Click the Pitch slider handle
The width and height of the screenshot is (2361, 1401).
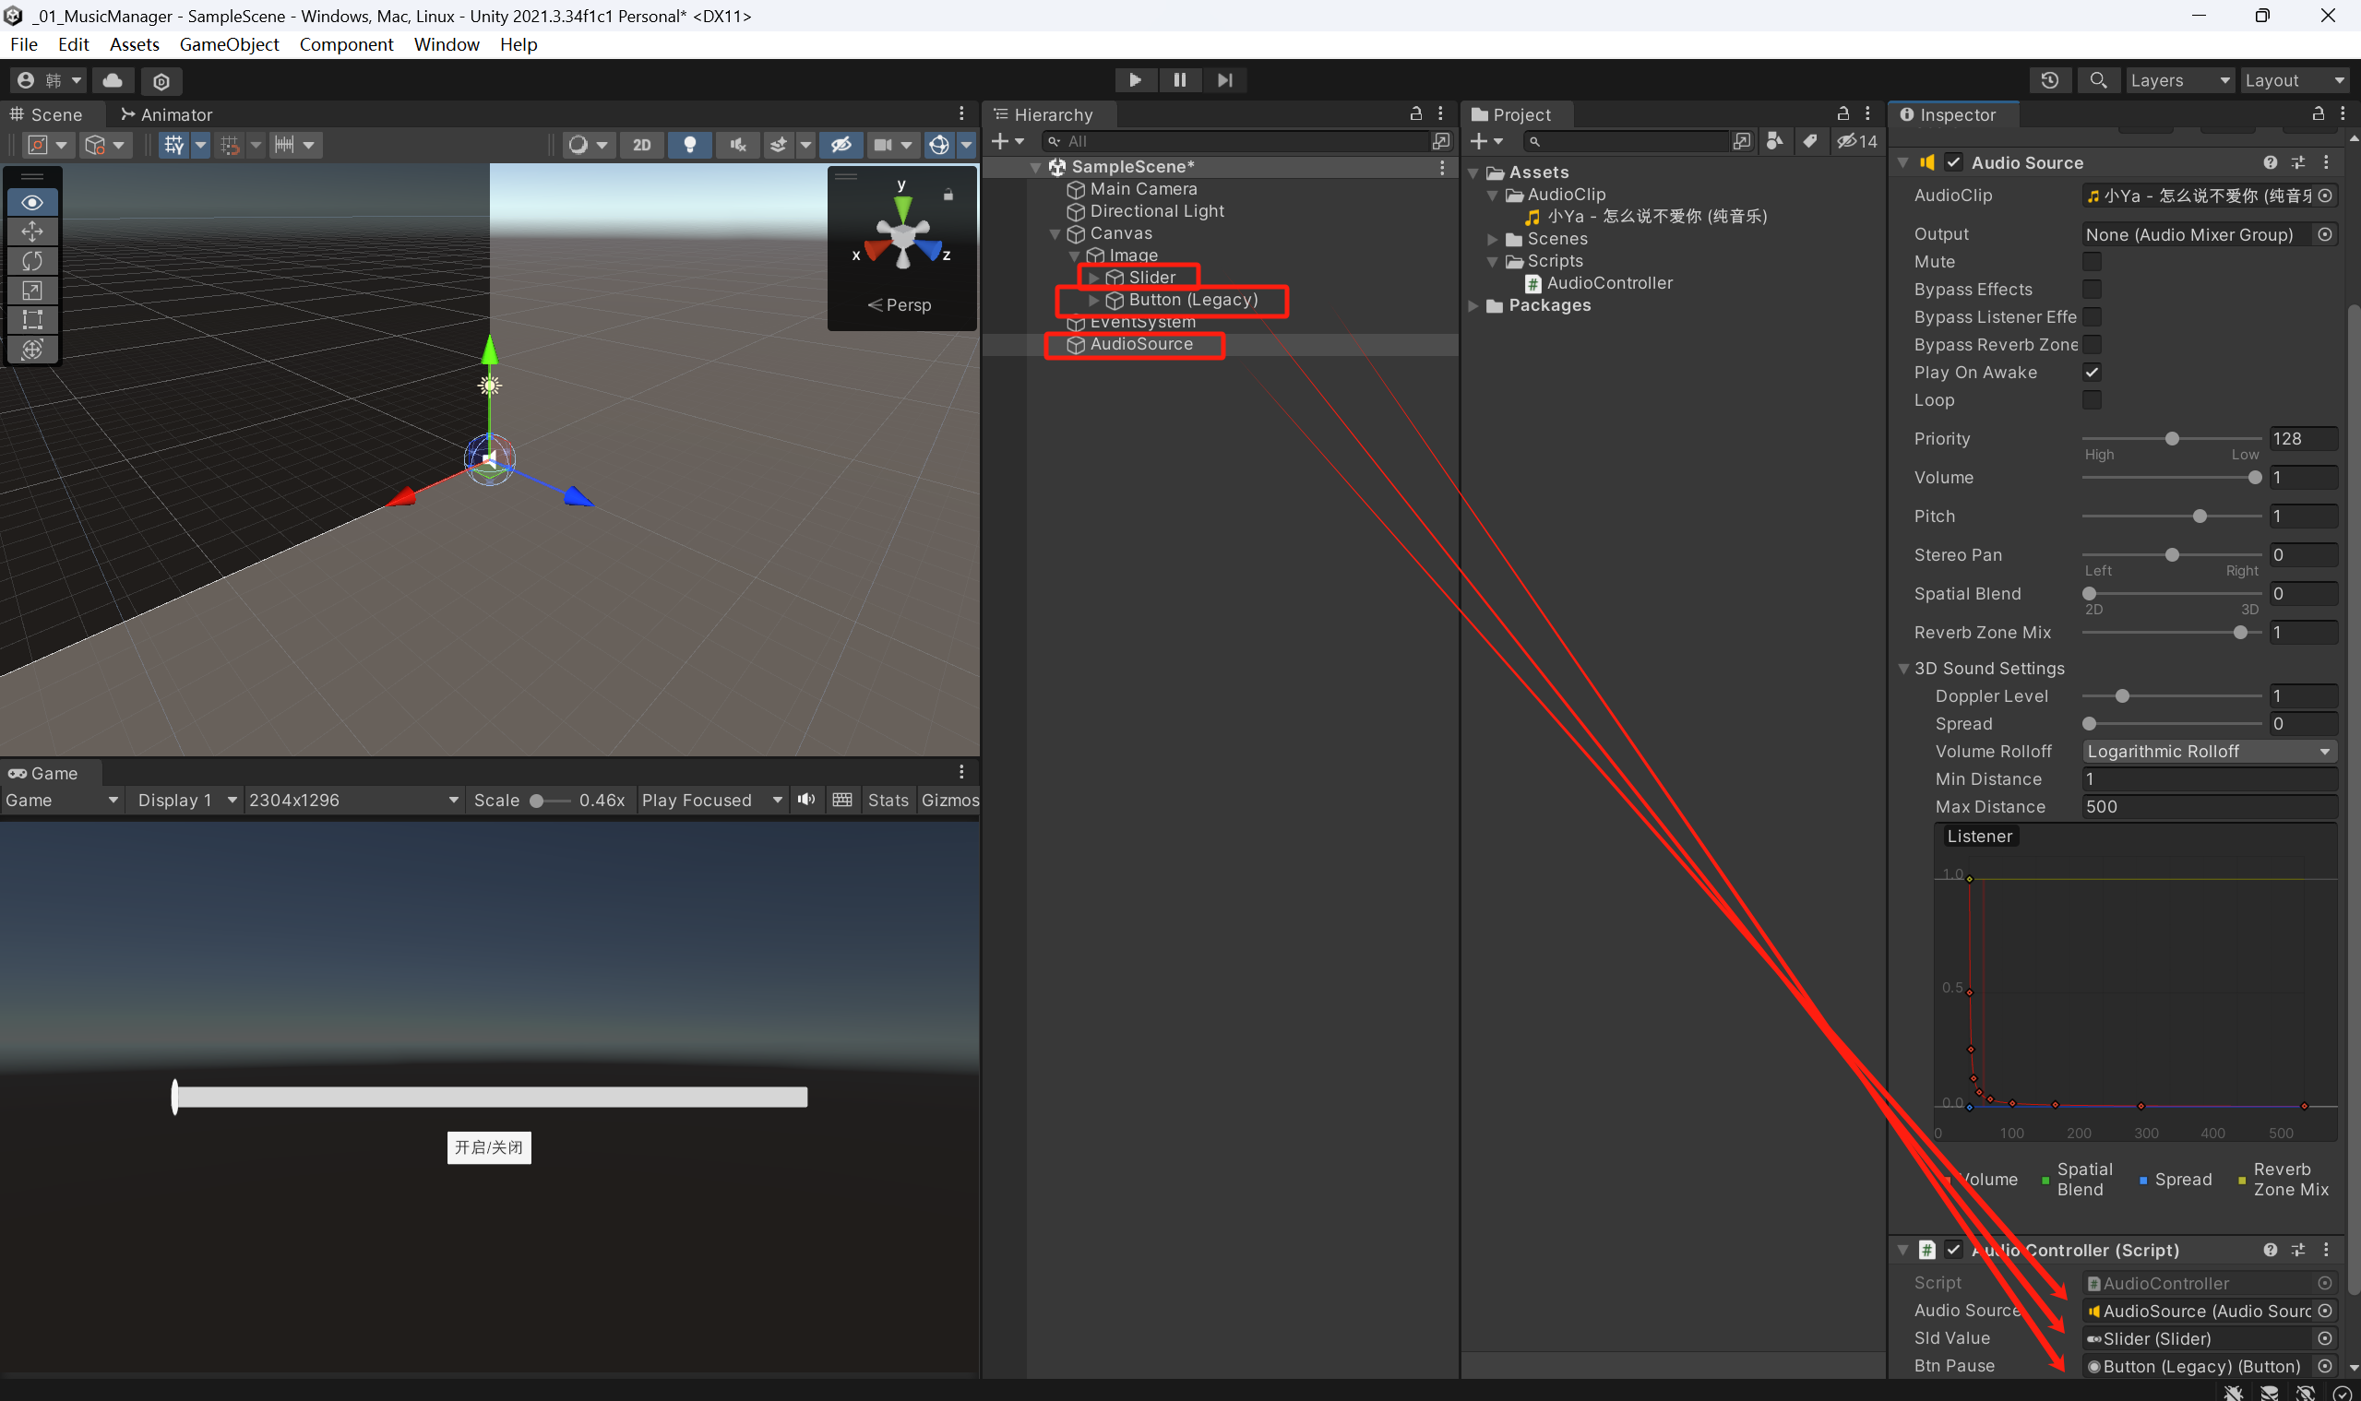tap(2200, 516)
